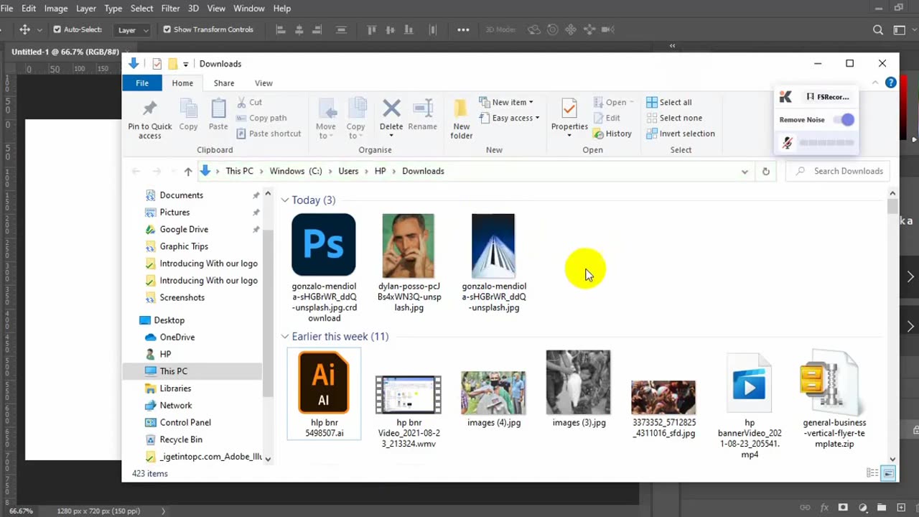
Task: Switch to the View ribbon tab
Action: (263, 83)
